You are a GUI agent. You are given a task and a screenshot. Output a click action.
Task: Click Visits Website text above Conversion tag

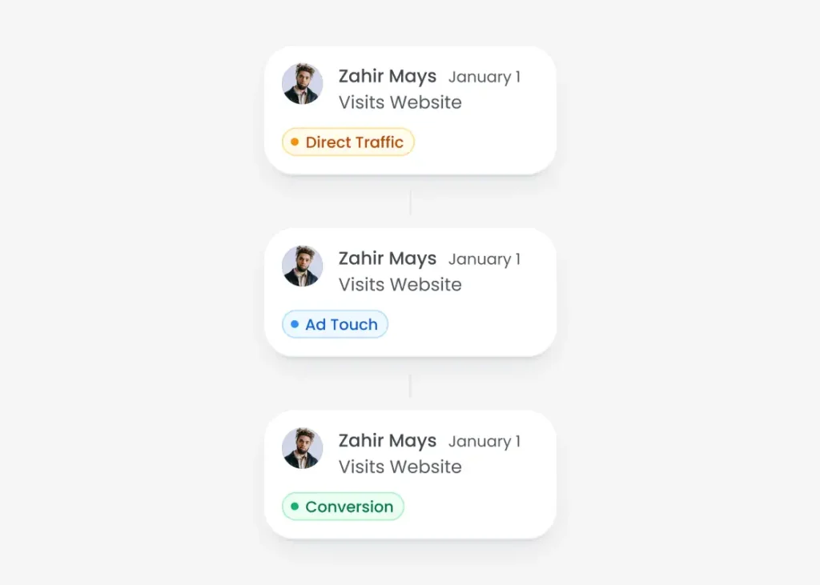[x=400, y=467]
